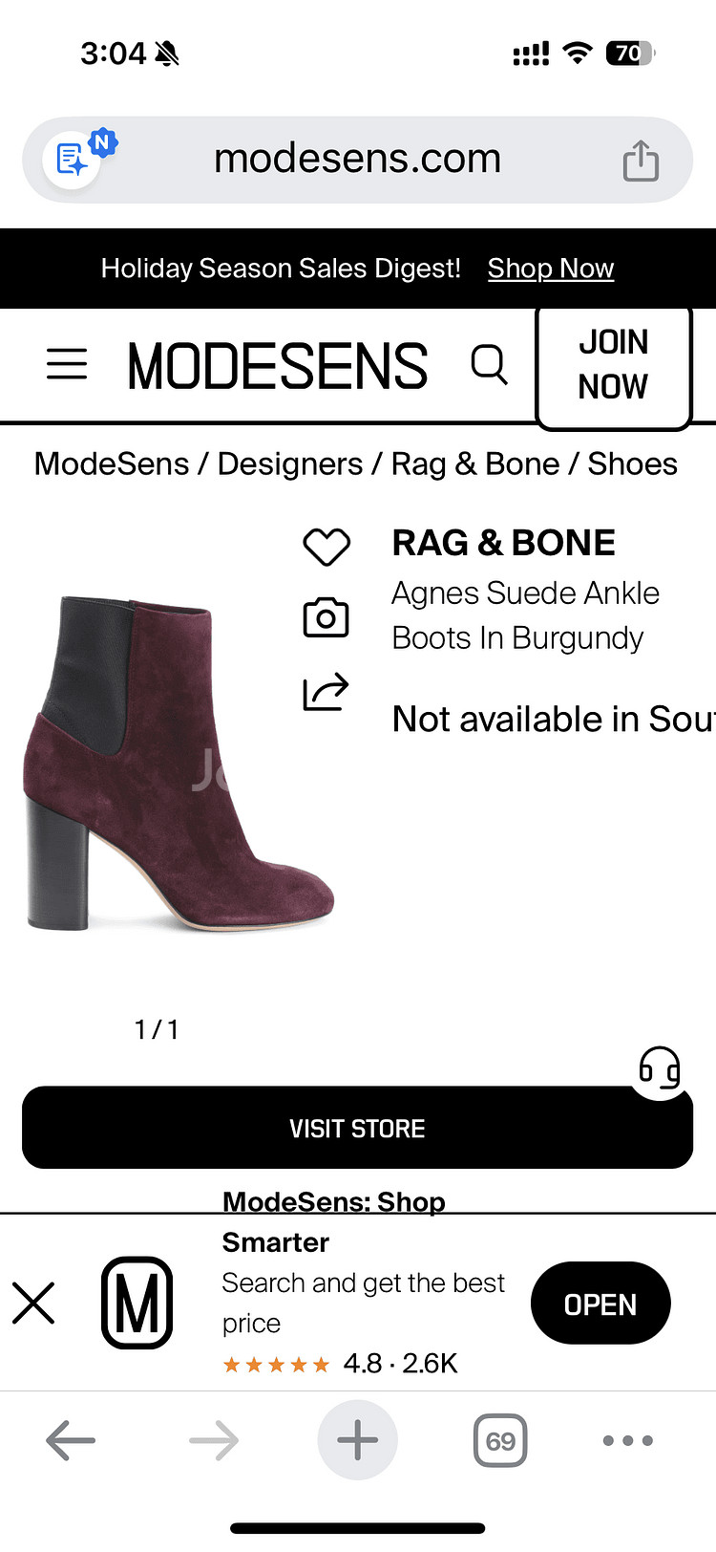Open a new tab with the plus icon
The width and height of the screenshot is (716, 1552).
tap(357, 1440)
